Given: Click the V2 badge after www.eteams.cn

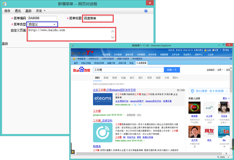Looking at the screenshot, I should click(140, 105).
